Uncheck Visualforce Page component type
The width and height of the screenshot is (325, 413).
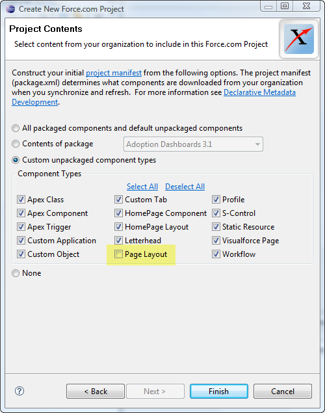[216, 240]
